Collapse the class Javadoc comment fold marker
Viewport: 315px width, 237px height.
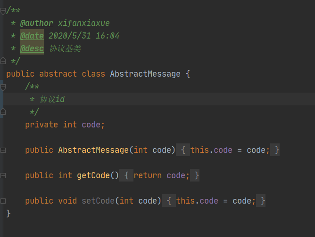(3, 10)
